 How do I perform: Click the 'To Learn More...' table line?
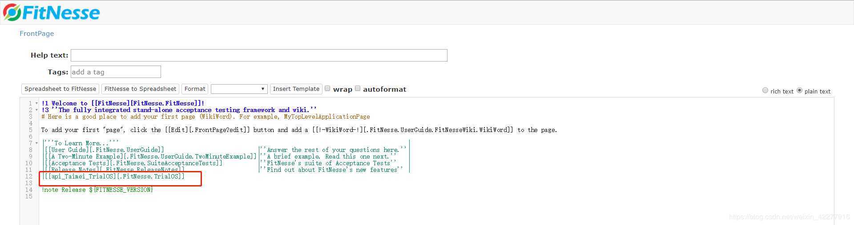[81, 143]
